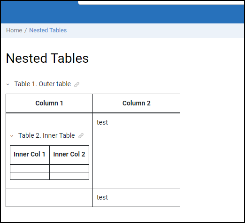Click the white search field in blue header

click(161, 3)
